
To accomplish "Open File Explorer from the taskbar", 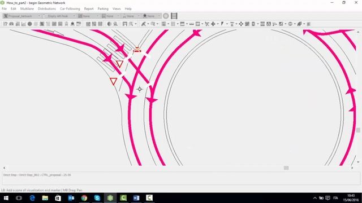I will [45, 198].
